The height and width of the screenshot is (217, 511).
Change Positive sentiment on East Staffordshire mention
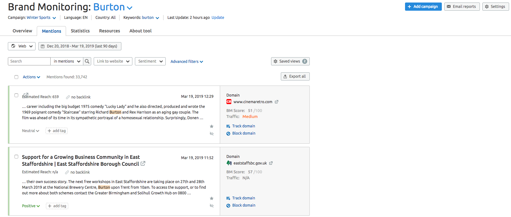pos(31,206)
